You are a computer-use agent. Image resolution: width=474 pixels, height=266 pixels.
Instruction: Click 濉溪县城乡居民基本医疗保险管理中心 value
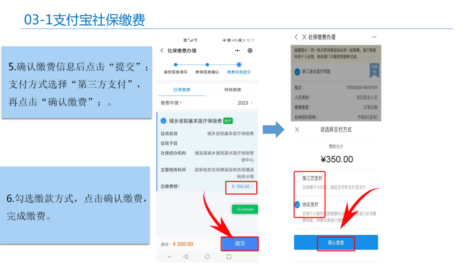coord(224,156)
